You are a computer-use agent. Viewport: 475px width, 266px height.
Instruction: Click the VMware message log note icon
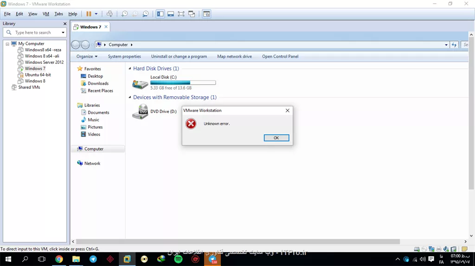click(x=464, y=249)
